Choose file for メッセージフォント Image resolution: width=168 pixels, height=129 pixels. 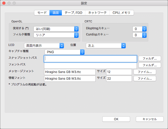pyautogui.click(x=145, y=72)
